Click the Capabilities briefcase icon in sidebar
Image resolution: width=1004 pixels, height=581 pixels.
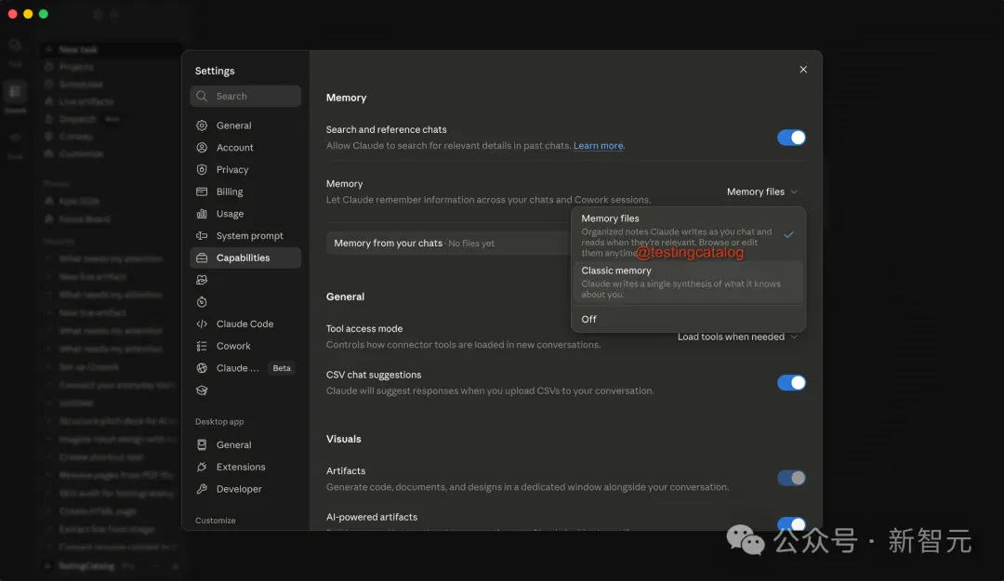pyautogui.click(x=202, y=257)
